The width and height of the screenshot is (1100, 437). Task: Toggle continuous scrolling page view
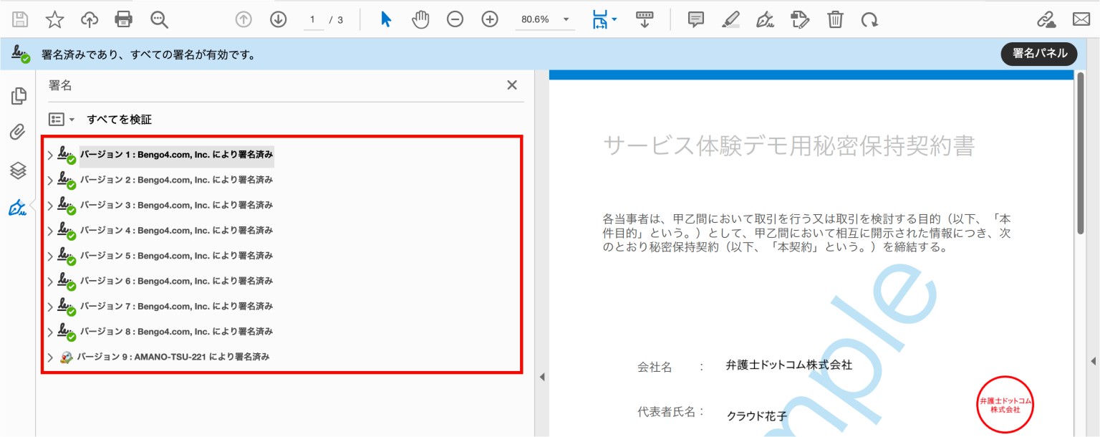click(644, 19)
